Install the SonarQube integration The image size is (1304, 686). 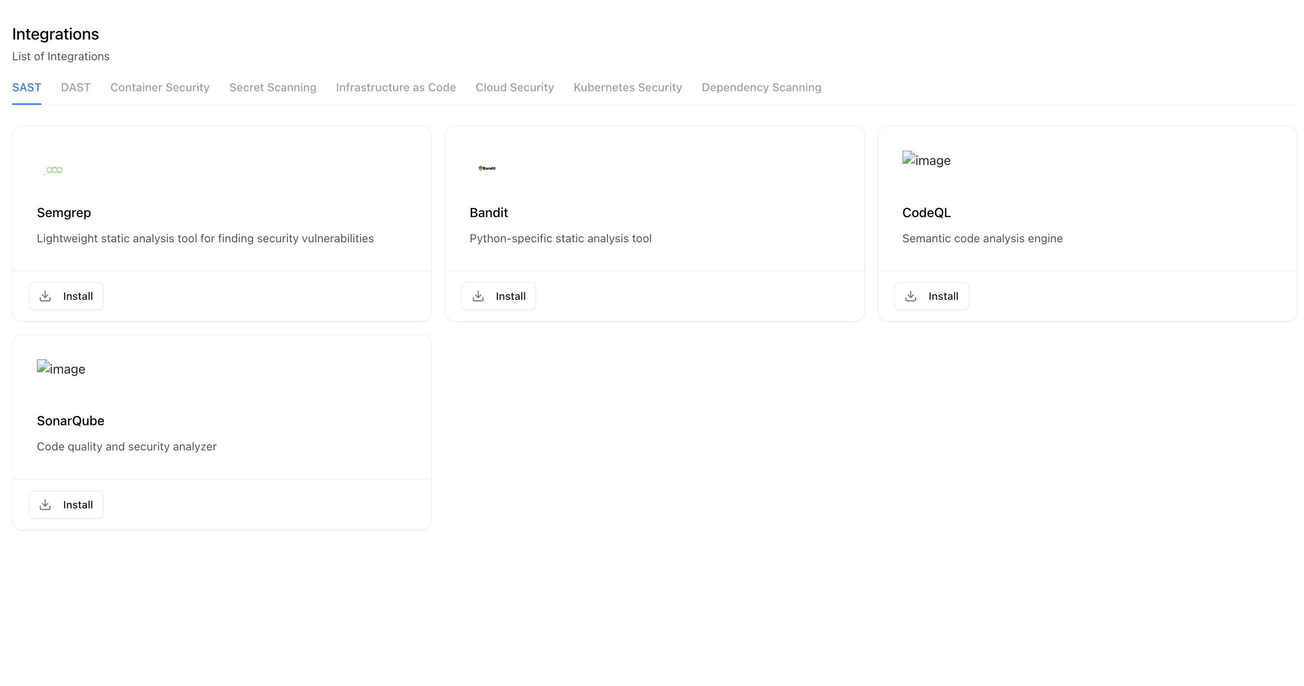(x=66, y=504)
